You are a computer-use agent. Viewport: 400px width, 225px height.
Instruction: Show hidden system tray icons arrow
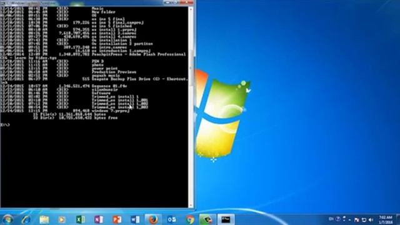coord(350,219)
